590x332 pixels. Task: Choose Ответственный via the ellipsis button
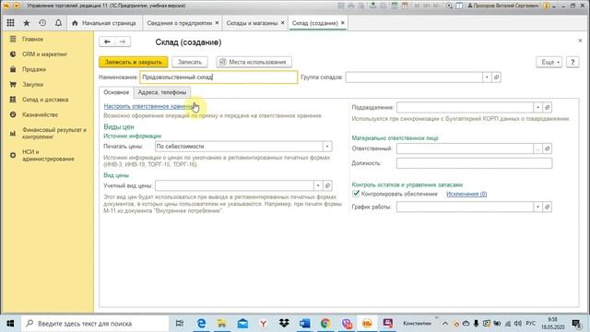538,148
